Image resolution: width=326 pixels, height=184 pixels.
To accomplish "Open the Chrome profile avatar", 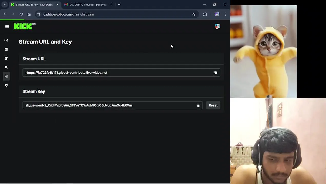I will tap(217, 14).
